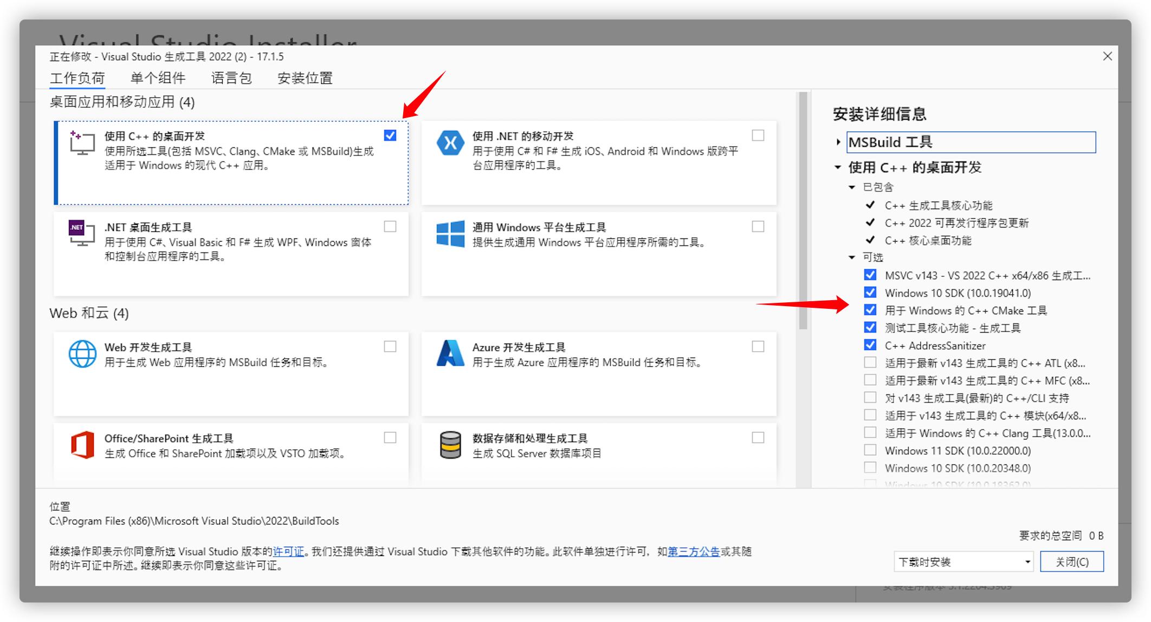The height and width of the screenshot is (622, 1151).
Task: Click the 桌面应用和移动应用 (4) heading
Action: tap(122, 102)
